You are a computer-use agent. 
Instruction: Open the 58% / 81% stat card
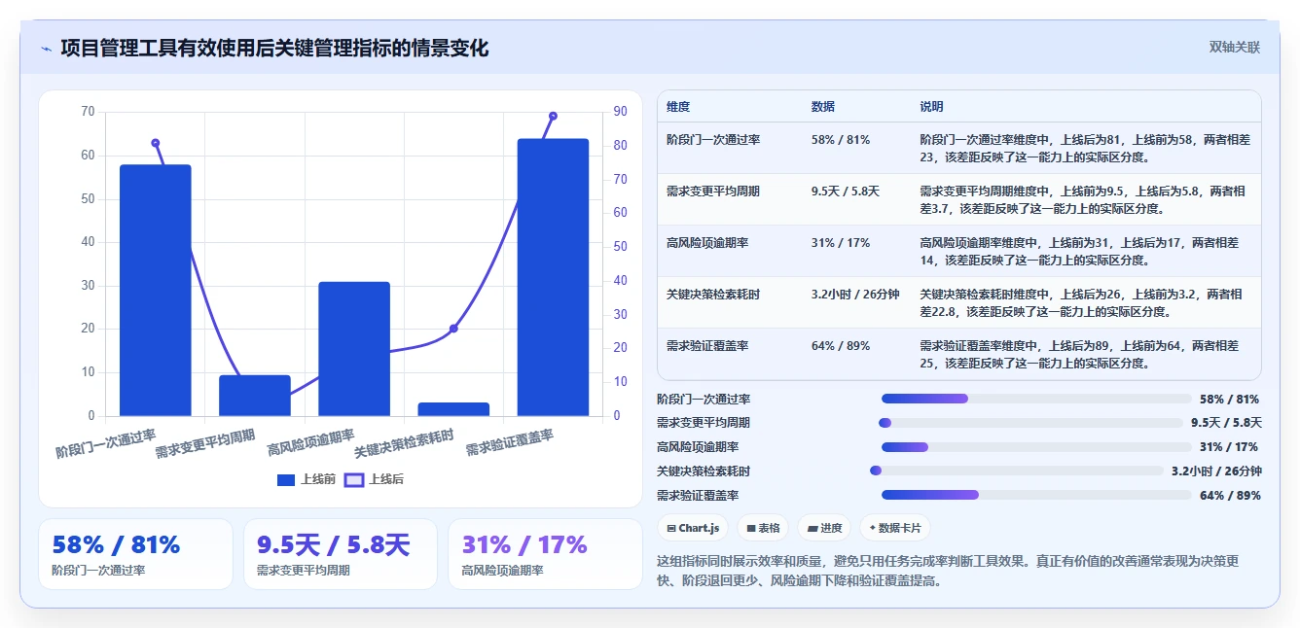135,554
